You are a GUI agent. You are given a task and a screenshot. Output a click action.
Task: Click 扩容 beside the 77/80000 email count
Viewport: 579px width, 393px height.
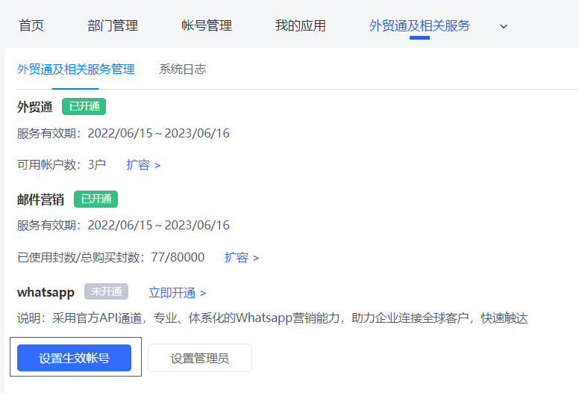(x=242, y=257)
